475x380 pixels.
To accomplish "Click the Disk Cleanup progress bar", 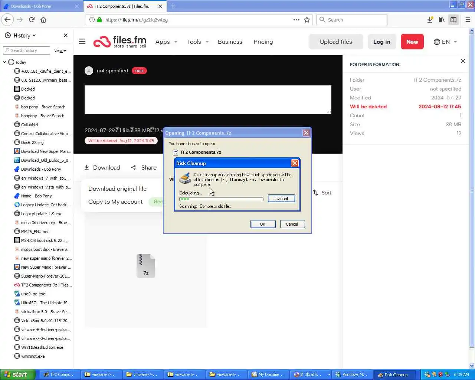I will click(x=221, y=199).
